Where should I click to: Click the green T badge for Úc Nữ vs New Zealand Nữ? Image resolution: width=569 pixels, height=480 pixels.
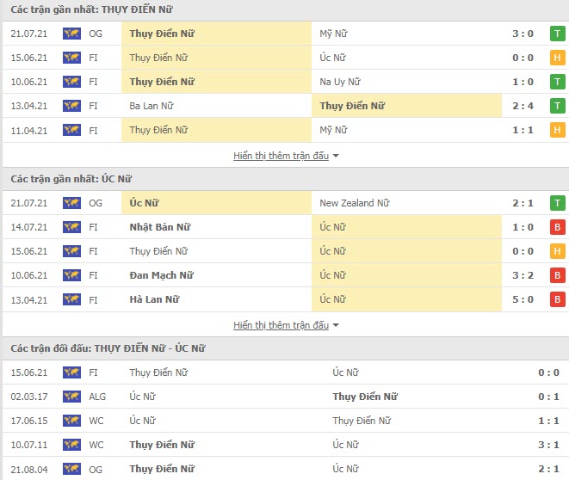click(558, 203)
